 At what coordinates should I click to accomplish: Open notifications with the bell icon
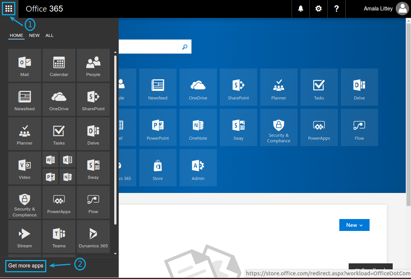click(301, 9)
